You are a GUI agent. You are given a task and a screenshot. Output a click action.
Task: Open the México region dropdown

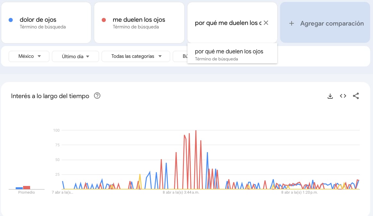[29, 56]
